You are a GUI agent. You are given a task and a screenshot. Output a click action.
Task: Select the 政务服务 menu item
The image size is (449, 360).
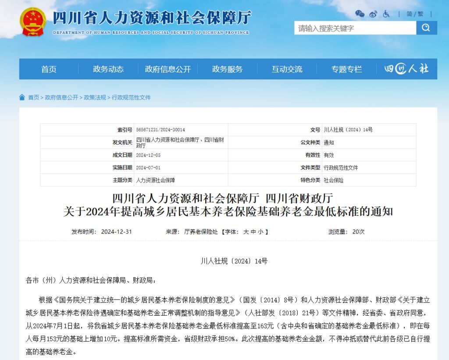[227, 69]
